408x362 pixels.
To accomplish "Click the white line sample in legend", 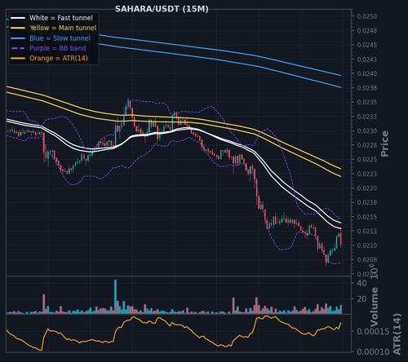I will [x=18, y=18].
